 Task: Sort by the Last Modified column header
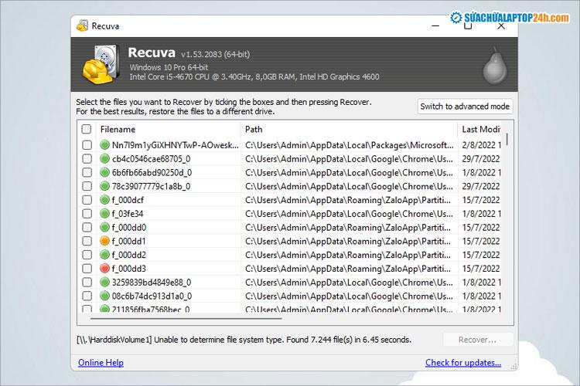(x=479, y=129)
